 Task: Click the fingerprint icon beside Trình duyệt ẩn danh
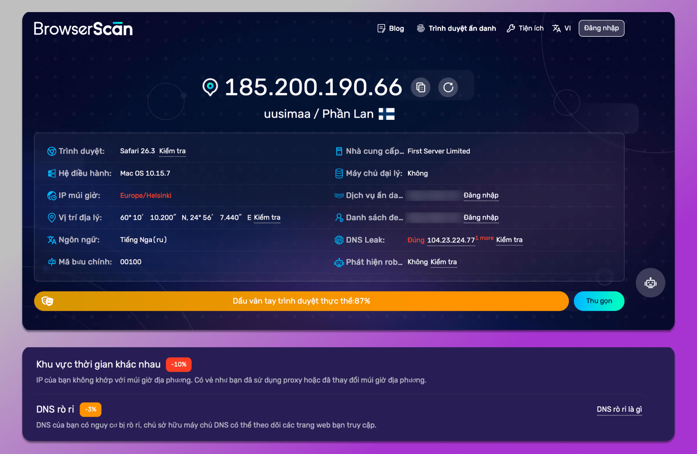point(421,28)
